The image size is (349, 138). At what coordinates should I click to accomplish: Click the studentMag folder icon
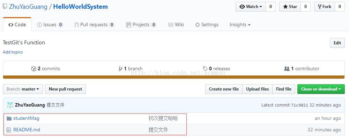click(x=9, y=118)
